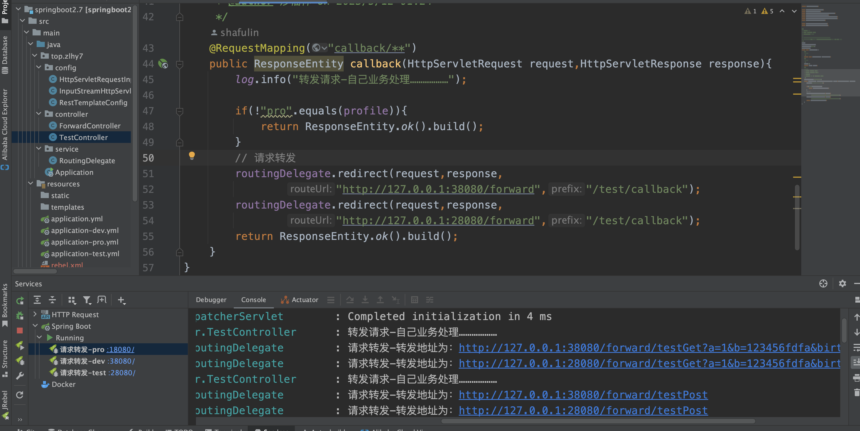Viewport: 860px width, 431px height.
Task: Click the JRebel debug rocket icon
Action: tap(20, 361)
